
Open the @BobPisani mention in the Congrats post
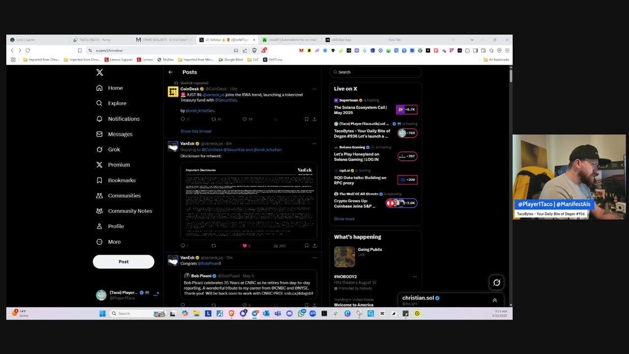209,264
